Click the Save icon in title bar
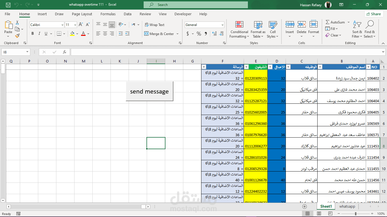The height and width of the screenshot is (217, 387). click(8, 5)
